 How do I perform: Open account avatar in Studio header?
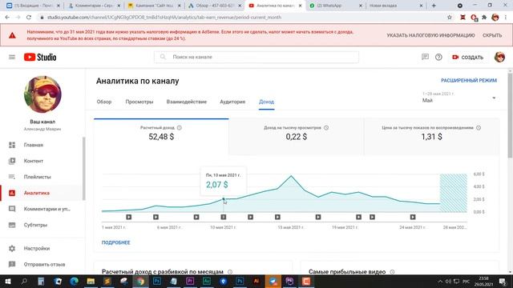[499, 57]
